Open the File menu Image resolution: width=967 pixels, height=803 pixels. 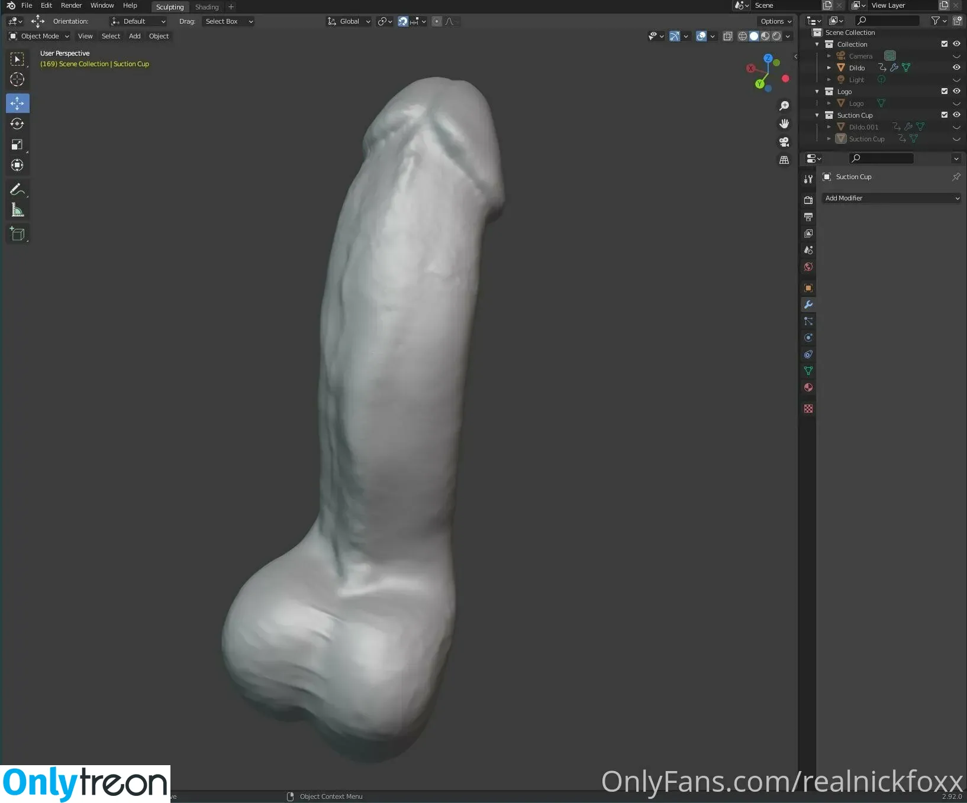tap(27, 5)
